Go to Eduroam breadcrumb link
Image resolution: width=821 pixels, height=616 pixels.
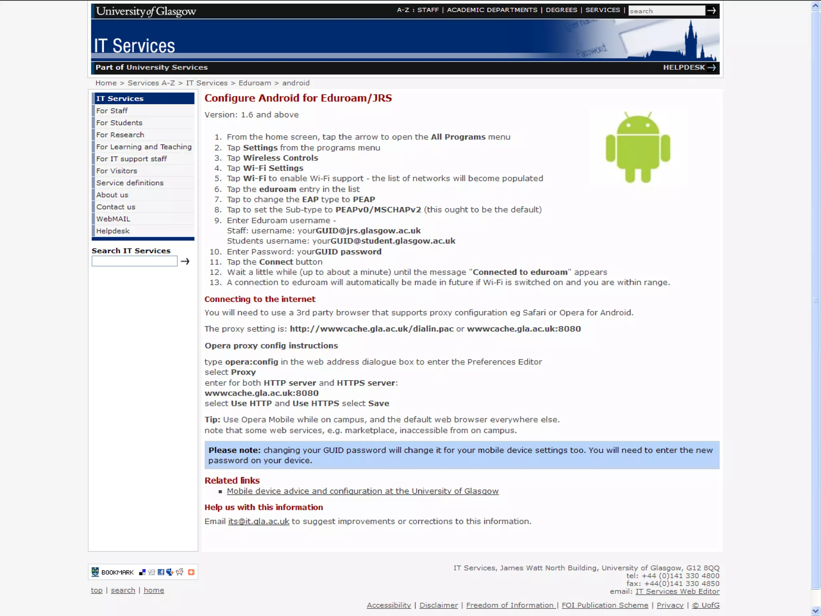pos(255,83)
